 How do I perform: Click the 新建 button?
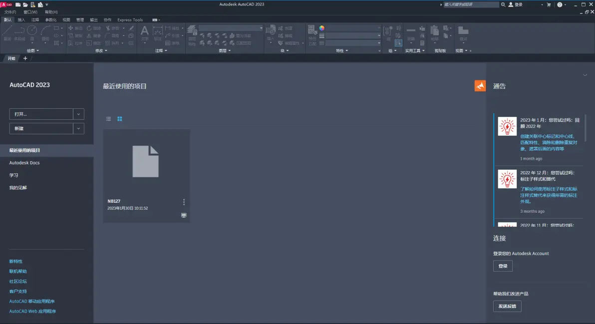(x=41, y=128)
